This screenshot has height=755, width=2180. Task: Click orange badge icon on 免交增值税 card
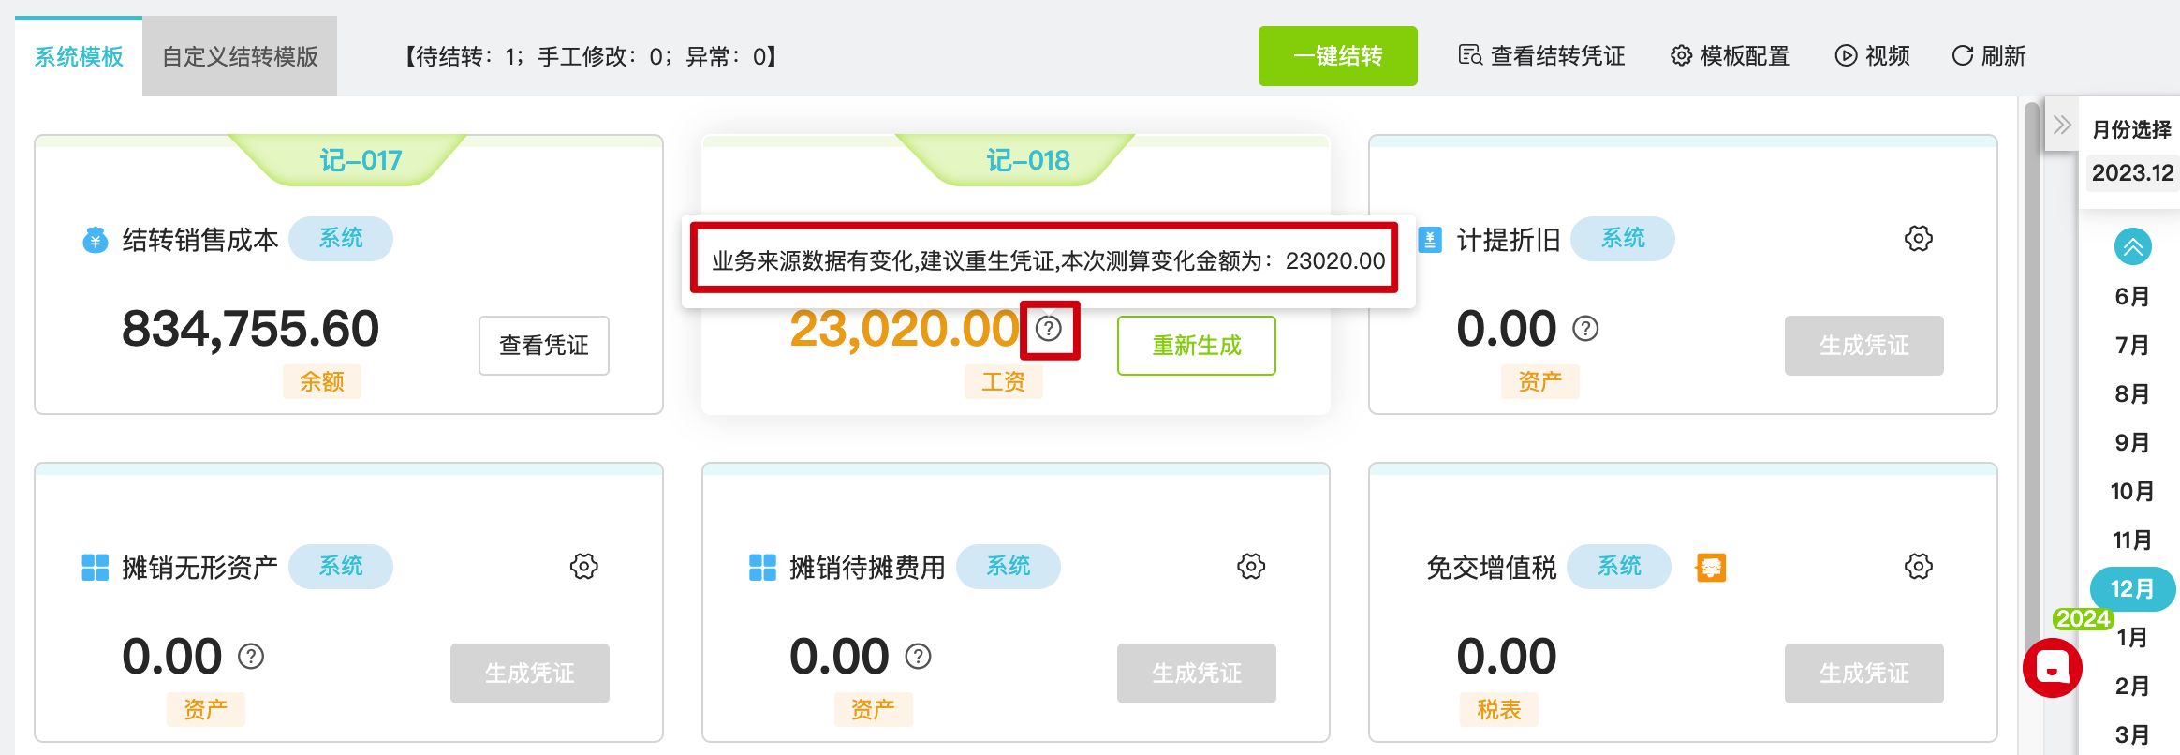[1711, 567]
